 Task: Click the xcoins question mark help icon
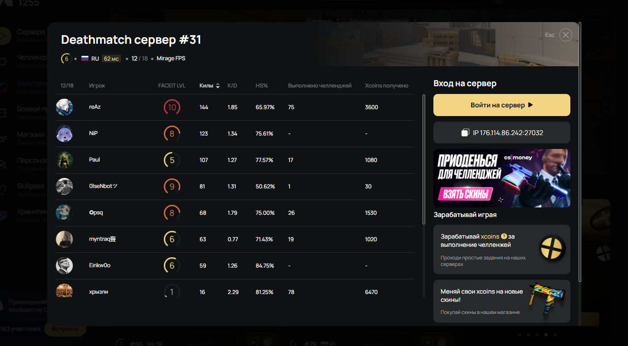coord(504,236)
